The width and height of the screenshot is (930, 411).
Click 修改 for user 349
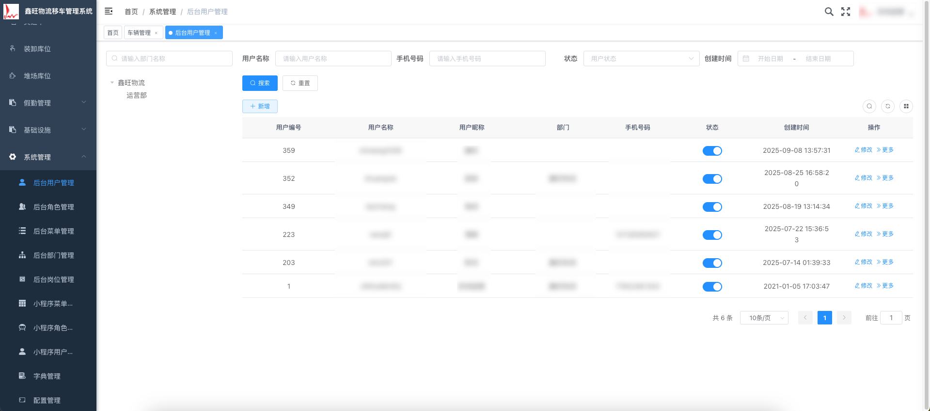[864, 206]
